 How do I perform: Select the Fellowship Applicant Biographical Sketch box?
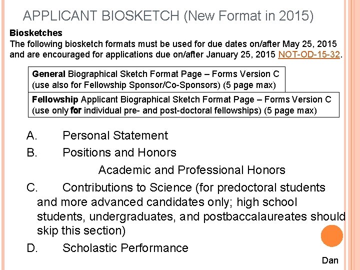click(183, 104)
